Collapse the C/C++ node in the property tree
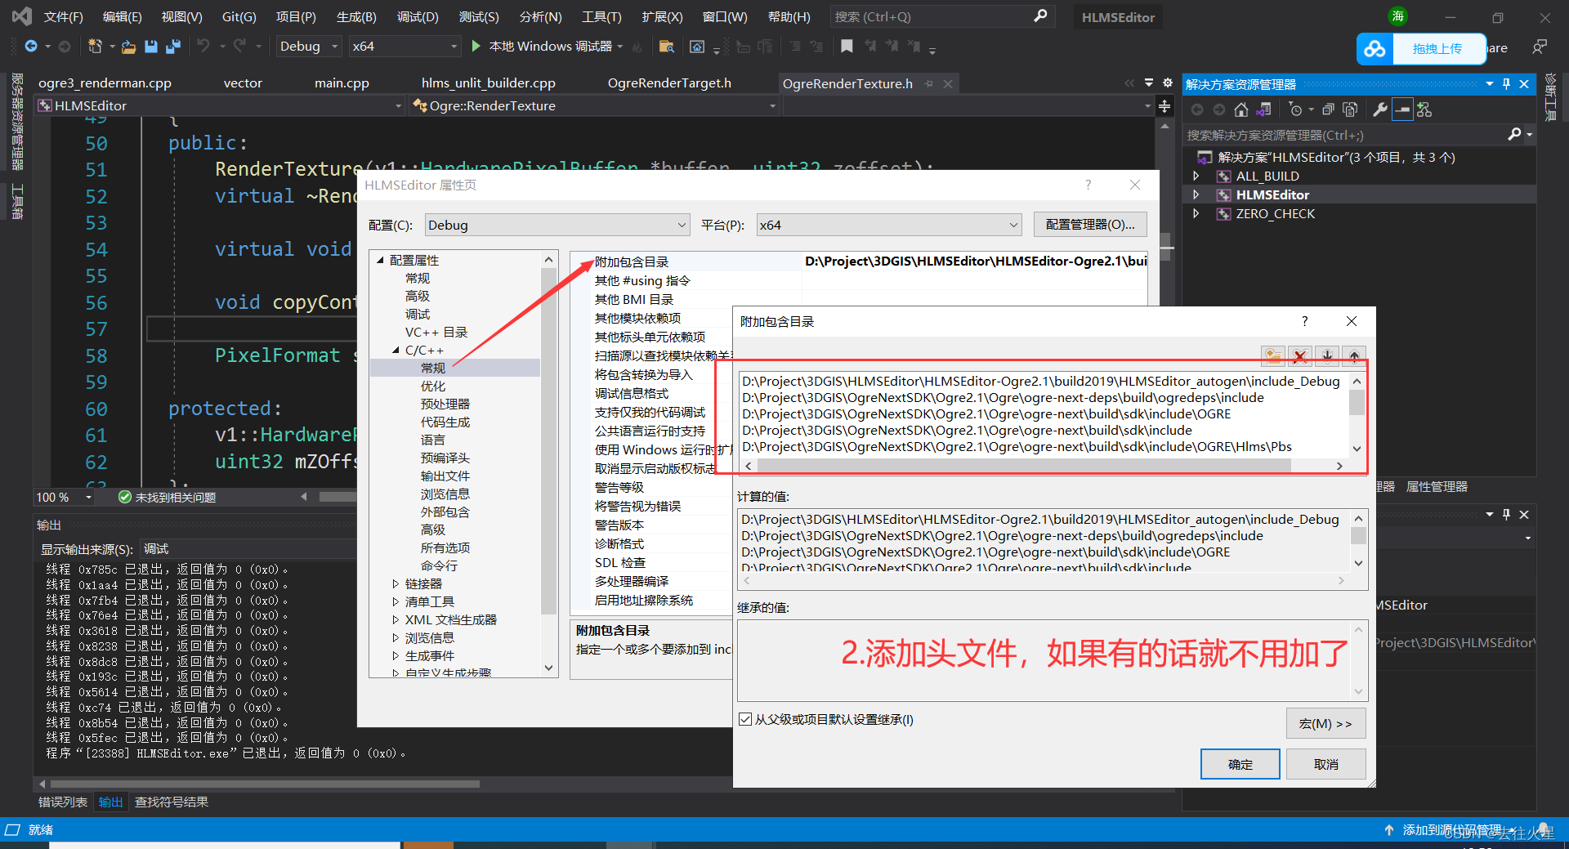The width and height of the screenshot is (1569, 849). 396,350
